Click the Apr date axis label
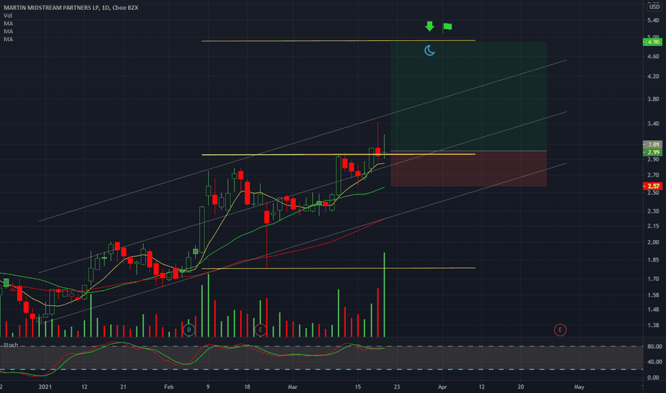 (x=442, y=387)
